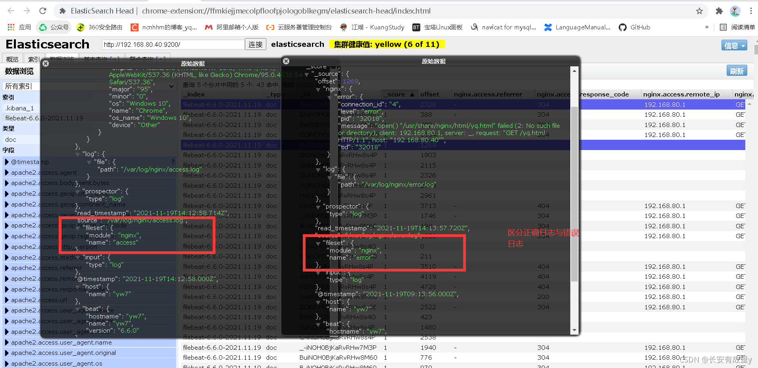Open the ncnhhm的博客 bookmark
Viewport: 758px width, 368px height.
pos(164,27)
